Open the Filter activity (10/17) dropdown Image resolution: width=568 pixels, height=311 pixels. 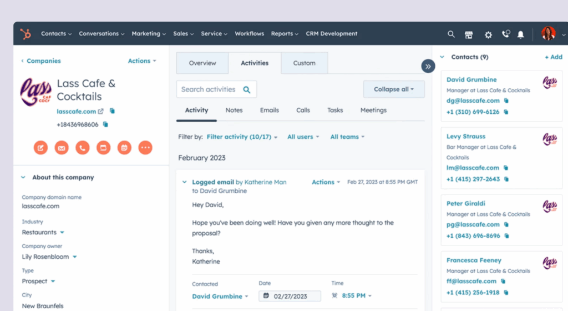[242, 137]
